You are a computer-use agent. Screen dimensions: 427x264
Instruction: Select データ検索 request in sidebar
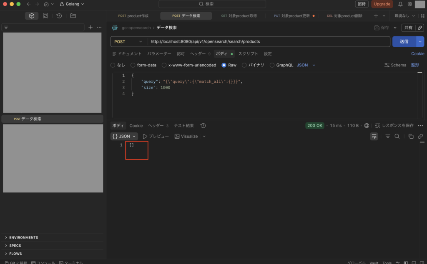click(x=31, y=119)
